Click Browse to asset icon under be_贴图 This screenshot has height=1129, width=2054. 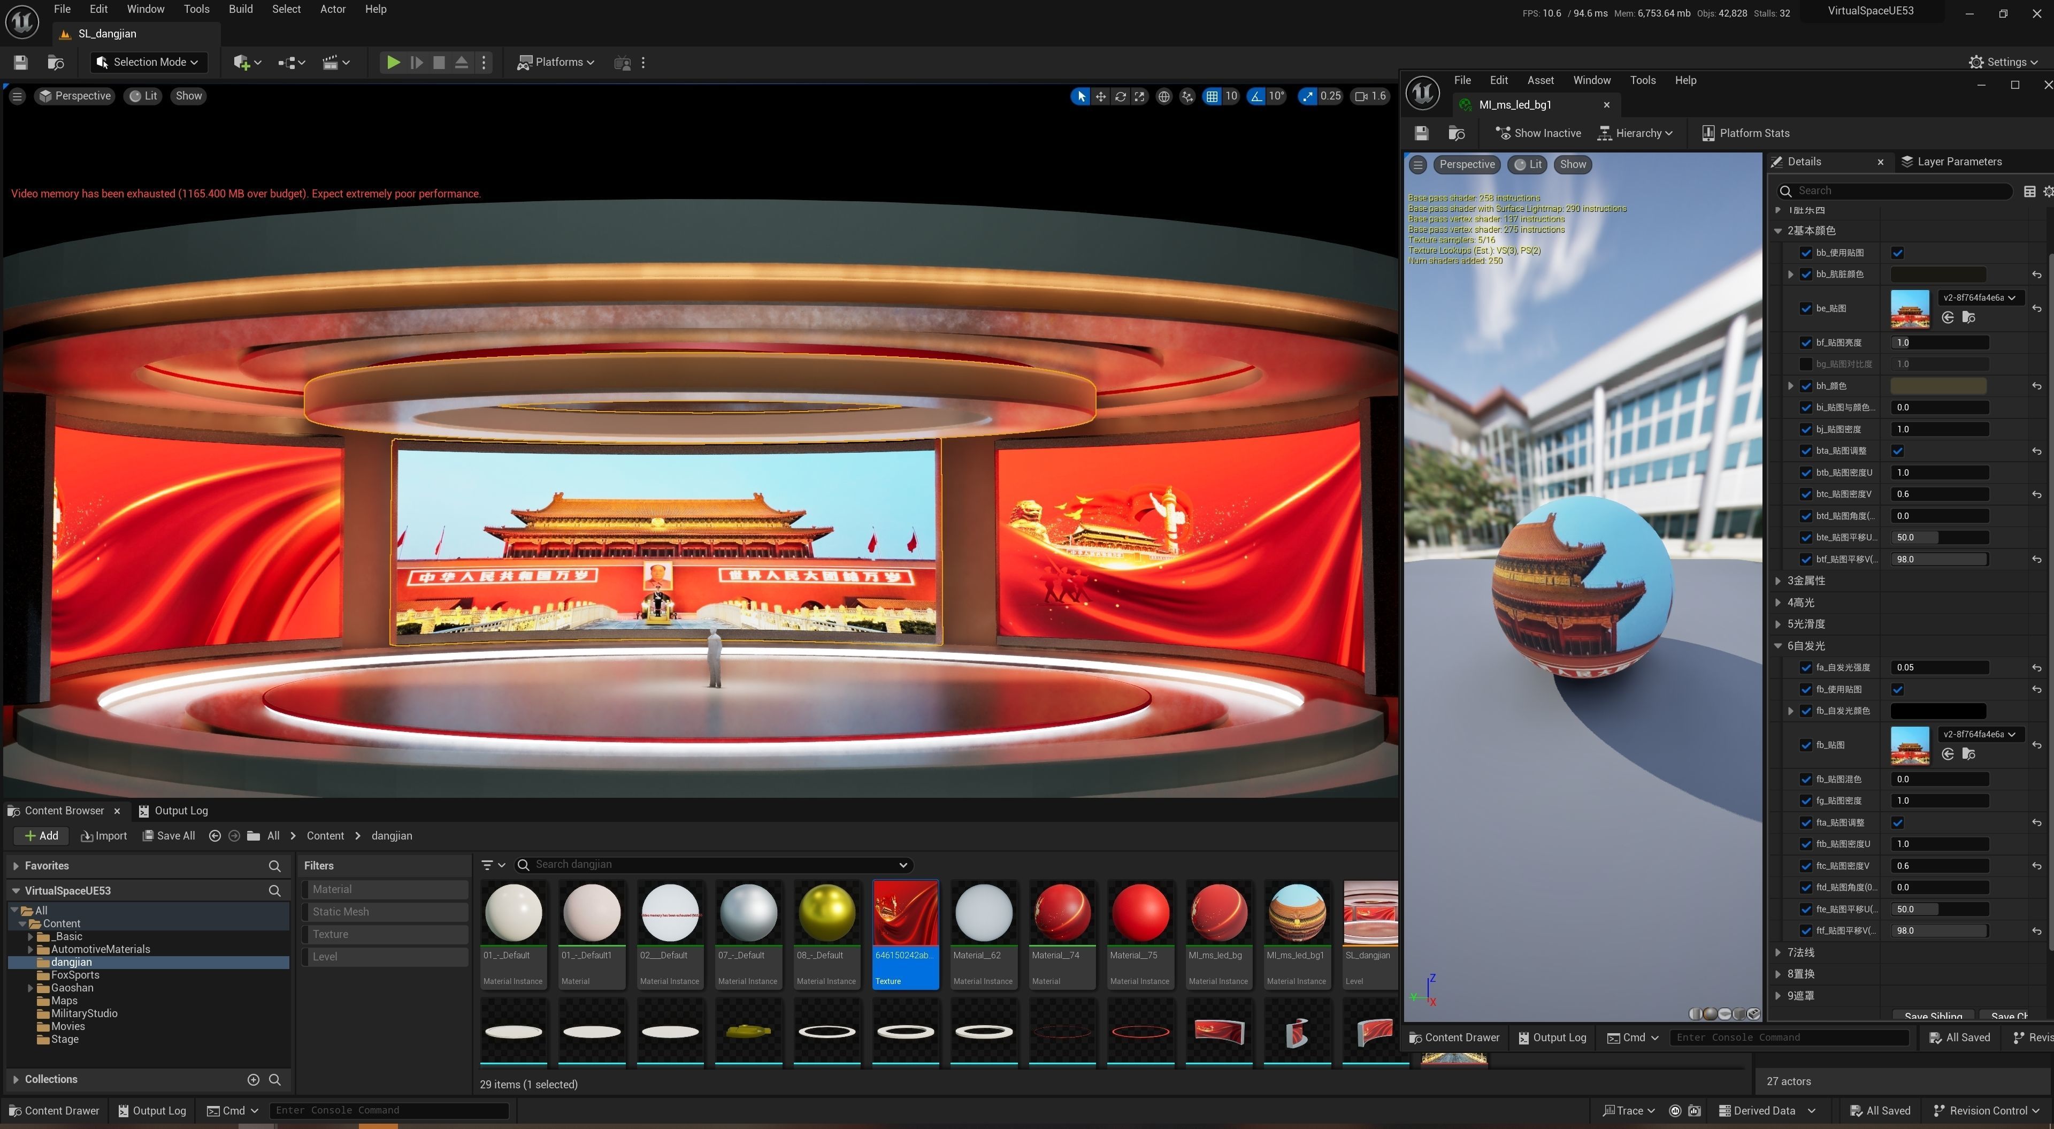click(x=1968, y=317)
